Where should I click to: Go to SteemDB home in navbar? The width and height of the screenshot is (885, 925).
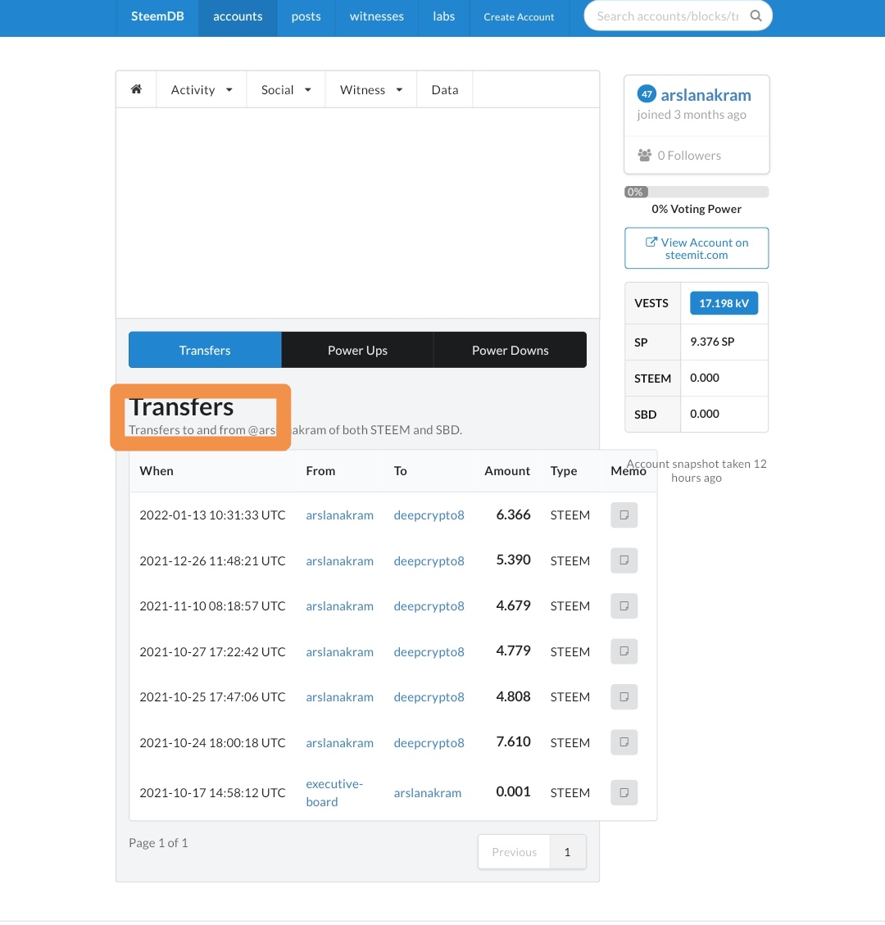tap(157, 16)
